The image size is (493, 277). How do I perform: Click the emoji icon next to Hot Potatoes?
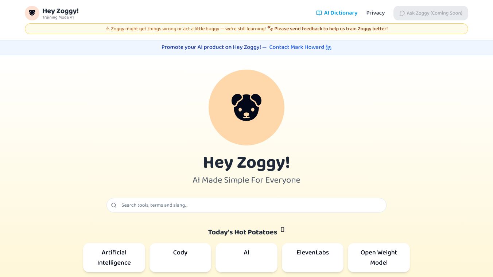pyautogui.click(x=282, y=230)
